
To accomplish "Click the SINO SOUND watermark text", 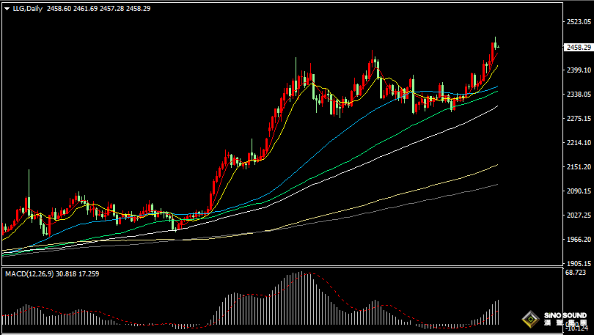I will 565,316.
